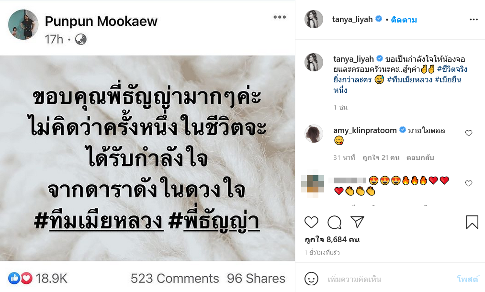
Task: Like the Instagram post with the heart icon
Action: (311, 223)
